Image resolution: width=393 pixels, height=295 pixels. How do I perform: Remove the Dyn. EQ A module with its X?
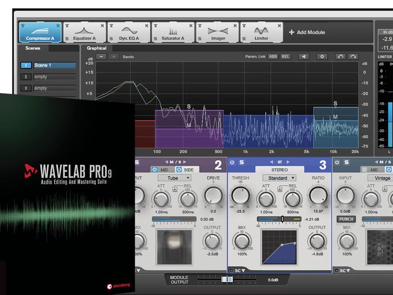[x=146, y=26]
